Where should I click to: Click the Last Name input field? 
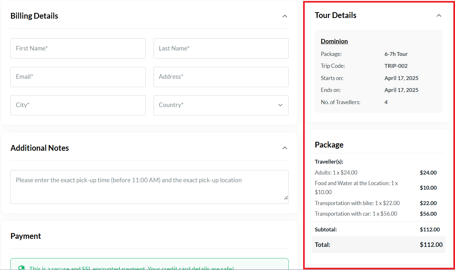point(221,49)
